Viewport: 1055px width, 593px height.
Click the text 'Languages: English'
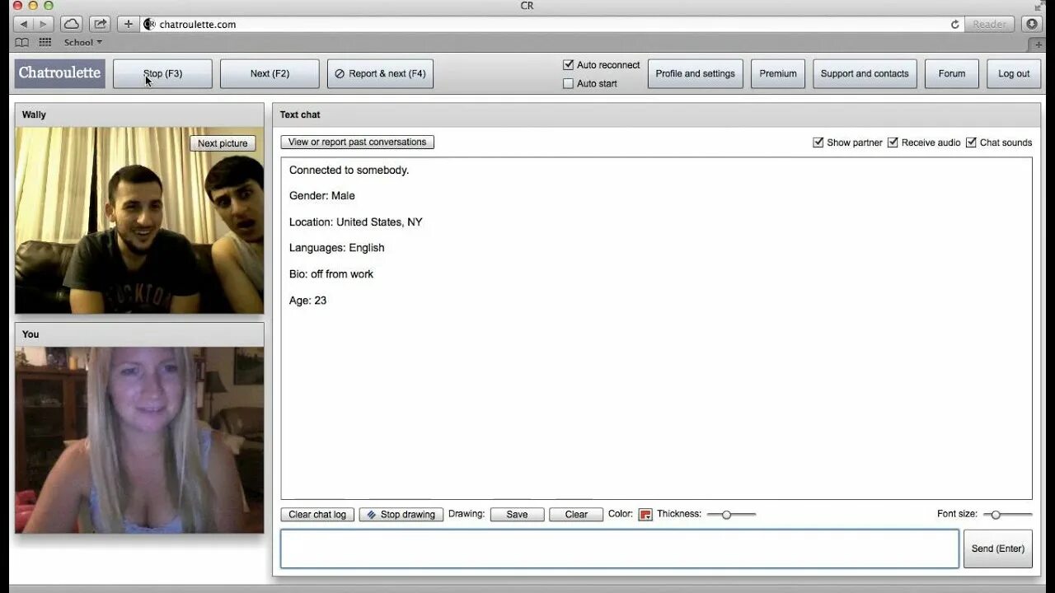tap(337, 247)
